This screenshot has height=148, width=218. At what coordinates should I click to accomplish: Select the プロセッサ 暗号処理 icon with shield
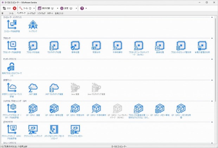[x=75, y=46]
